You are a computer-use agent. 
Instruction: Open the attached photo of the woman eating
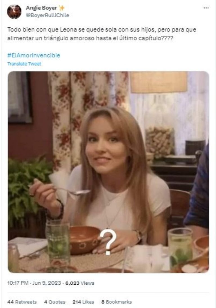tap(108, 172)
